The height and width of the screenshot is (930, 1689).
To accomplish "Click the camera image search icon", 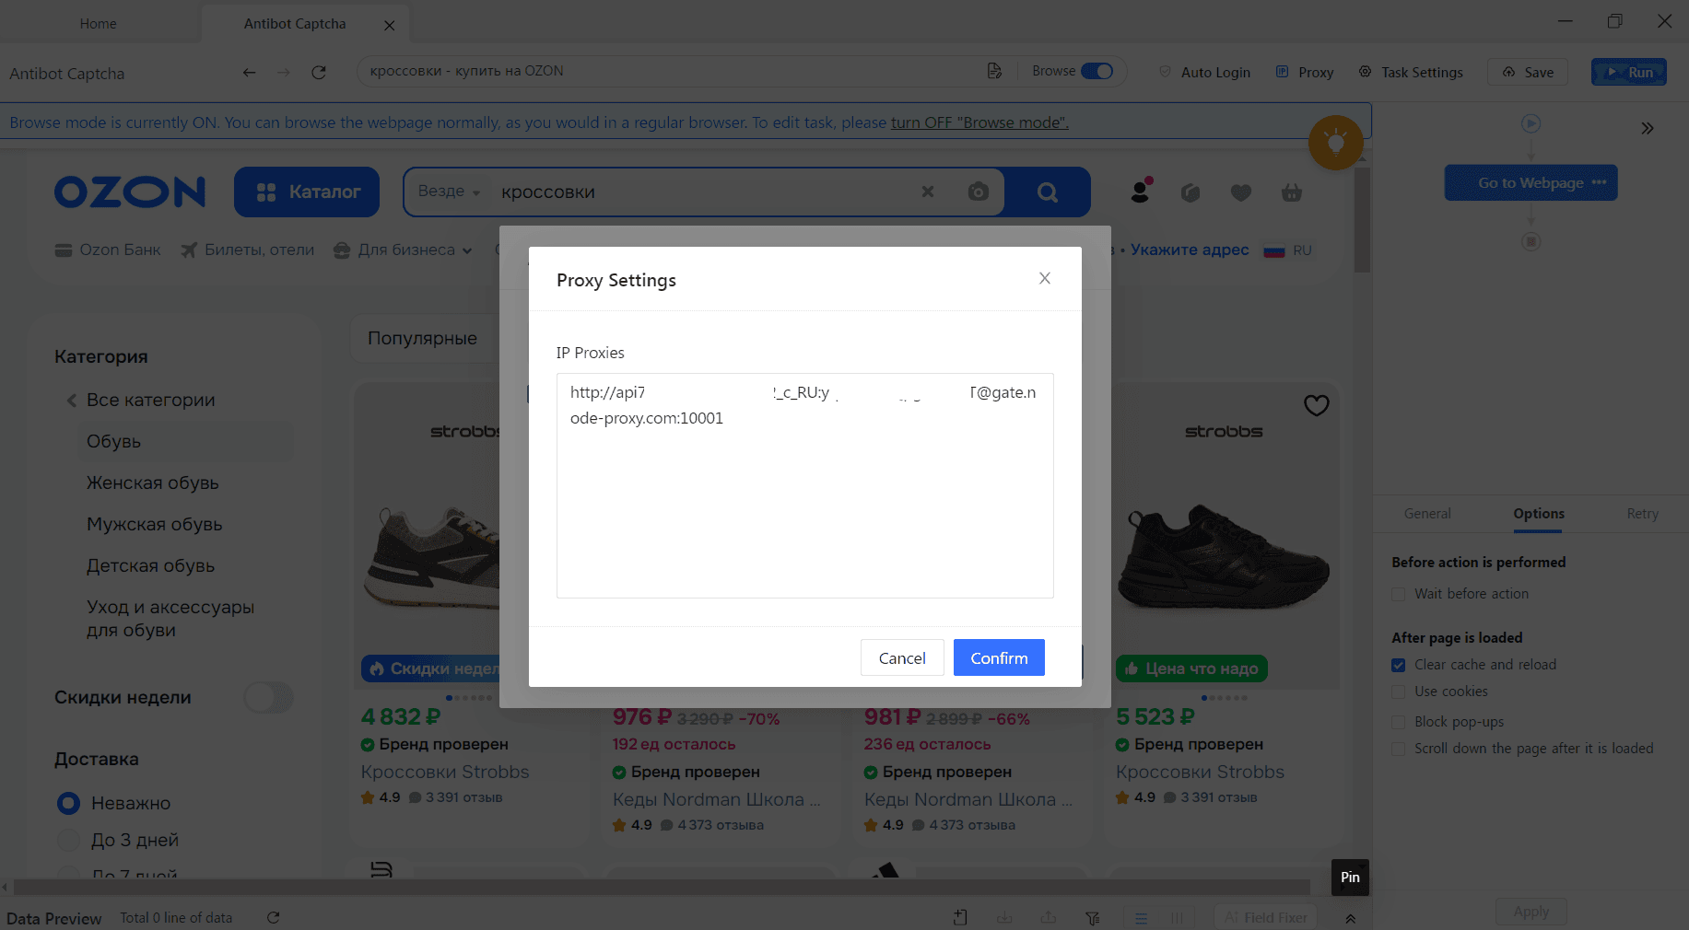I will (x=979, y=192).
